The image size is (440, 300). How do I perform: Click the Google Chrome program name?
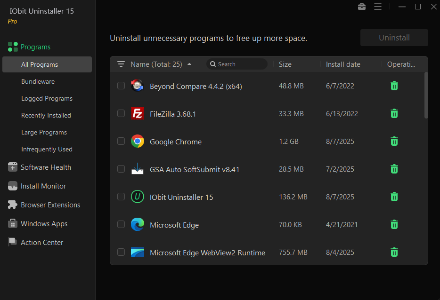coord(176,142)
